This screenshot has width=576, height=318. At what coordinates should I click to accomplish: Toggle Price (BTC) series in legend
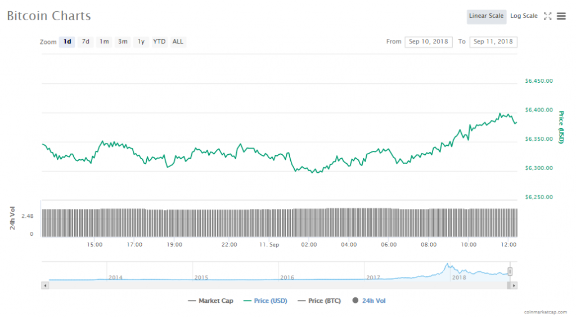[318, 301]
